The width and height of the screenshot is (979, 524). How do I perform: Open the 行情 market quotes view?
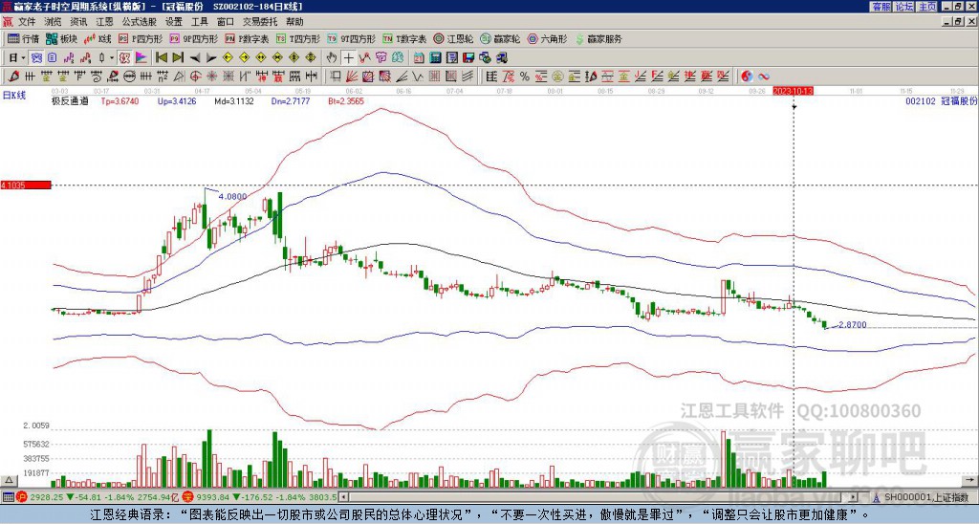23,38
